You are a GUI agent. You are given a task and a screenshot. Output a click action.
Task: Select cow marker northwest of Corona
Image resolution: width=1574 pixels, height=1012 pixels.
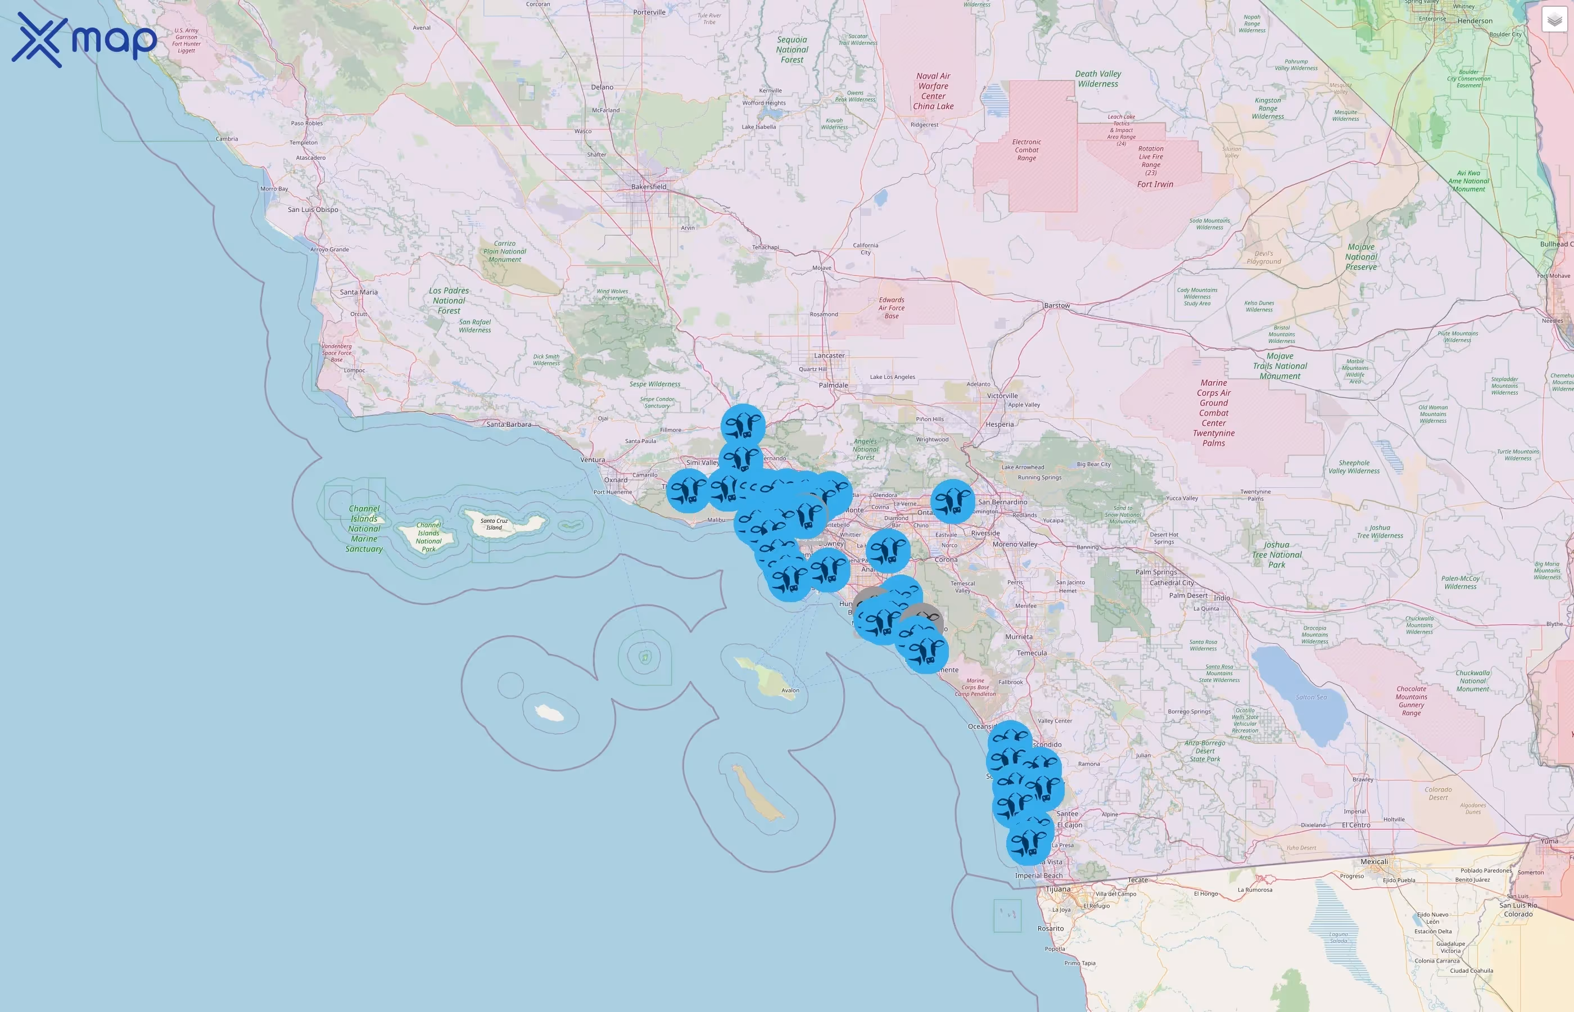point(888,550)
